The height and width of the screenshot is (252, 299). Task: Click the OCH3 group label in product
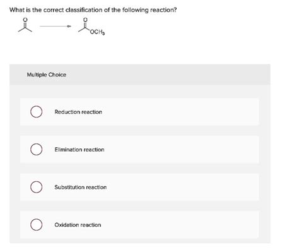(x=98, y=32)
